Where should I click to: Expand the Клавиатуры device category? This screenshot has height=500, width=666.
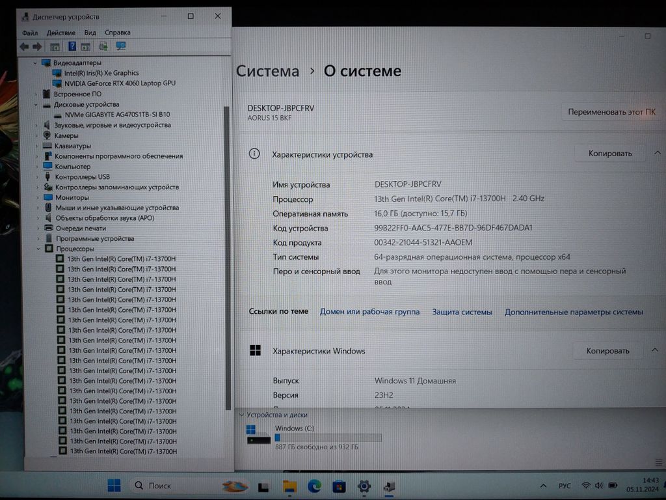37,146
